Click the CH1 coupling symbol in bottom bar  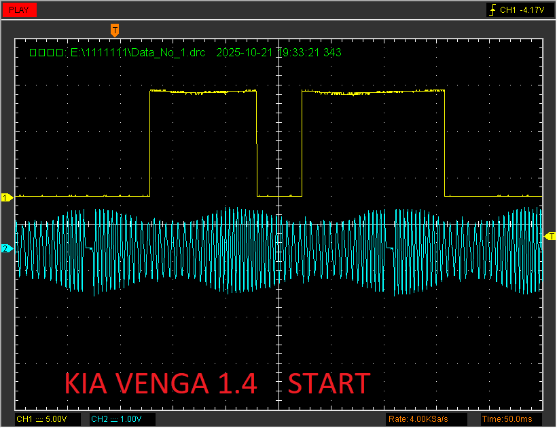click(x=37, y=419)
